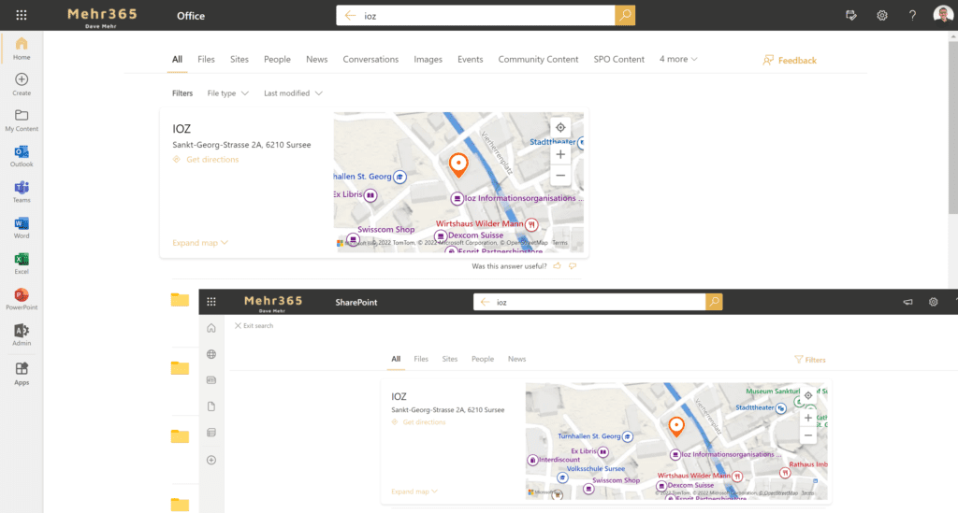Select Sites tab in Office search
The height and width of the screenshot is (513, 958).
(239, 59)
